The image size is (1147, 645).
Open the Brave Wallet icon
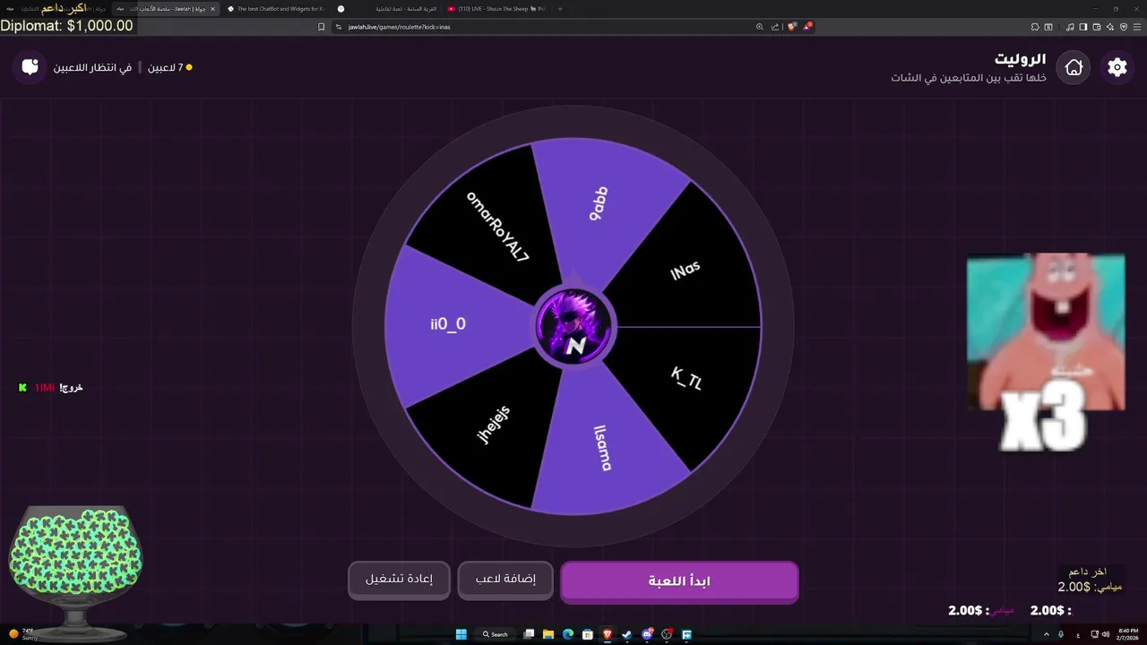point(1097,27)
